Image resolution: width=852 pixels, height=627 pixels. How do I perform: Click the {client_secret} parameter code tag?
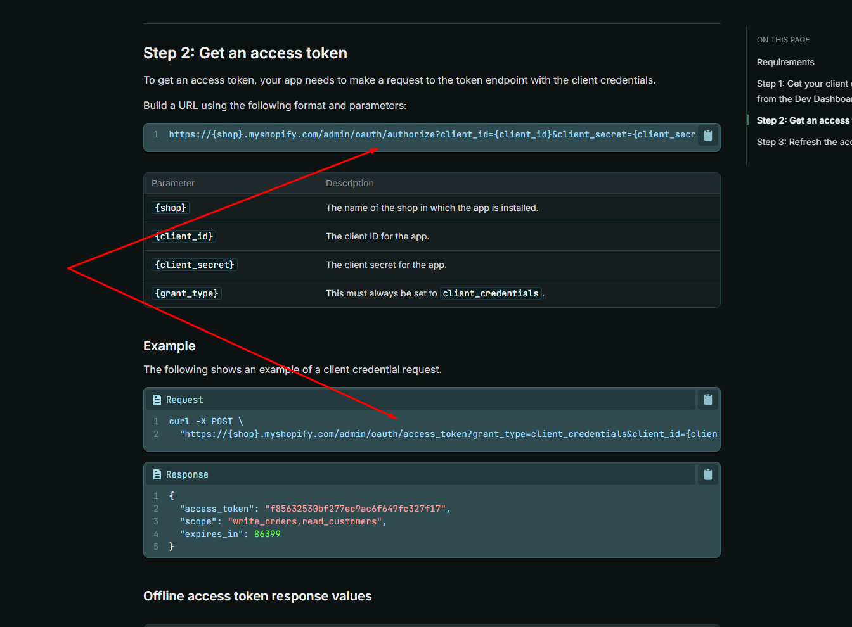tap(195, 265)
